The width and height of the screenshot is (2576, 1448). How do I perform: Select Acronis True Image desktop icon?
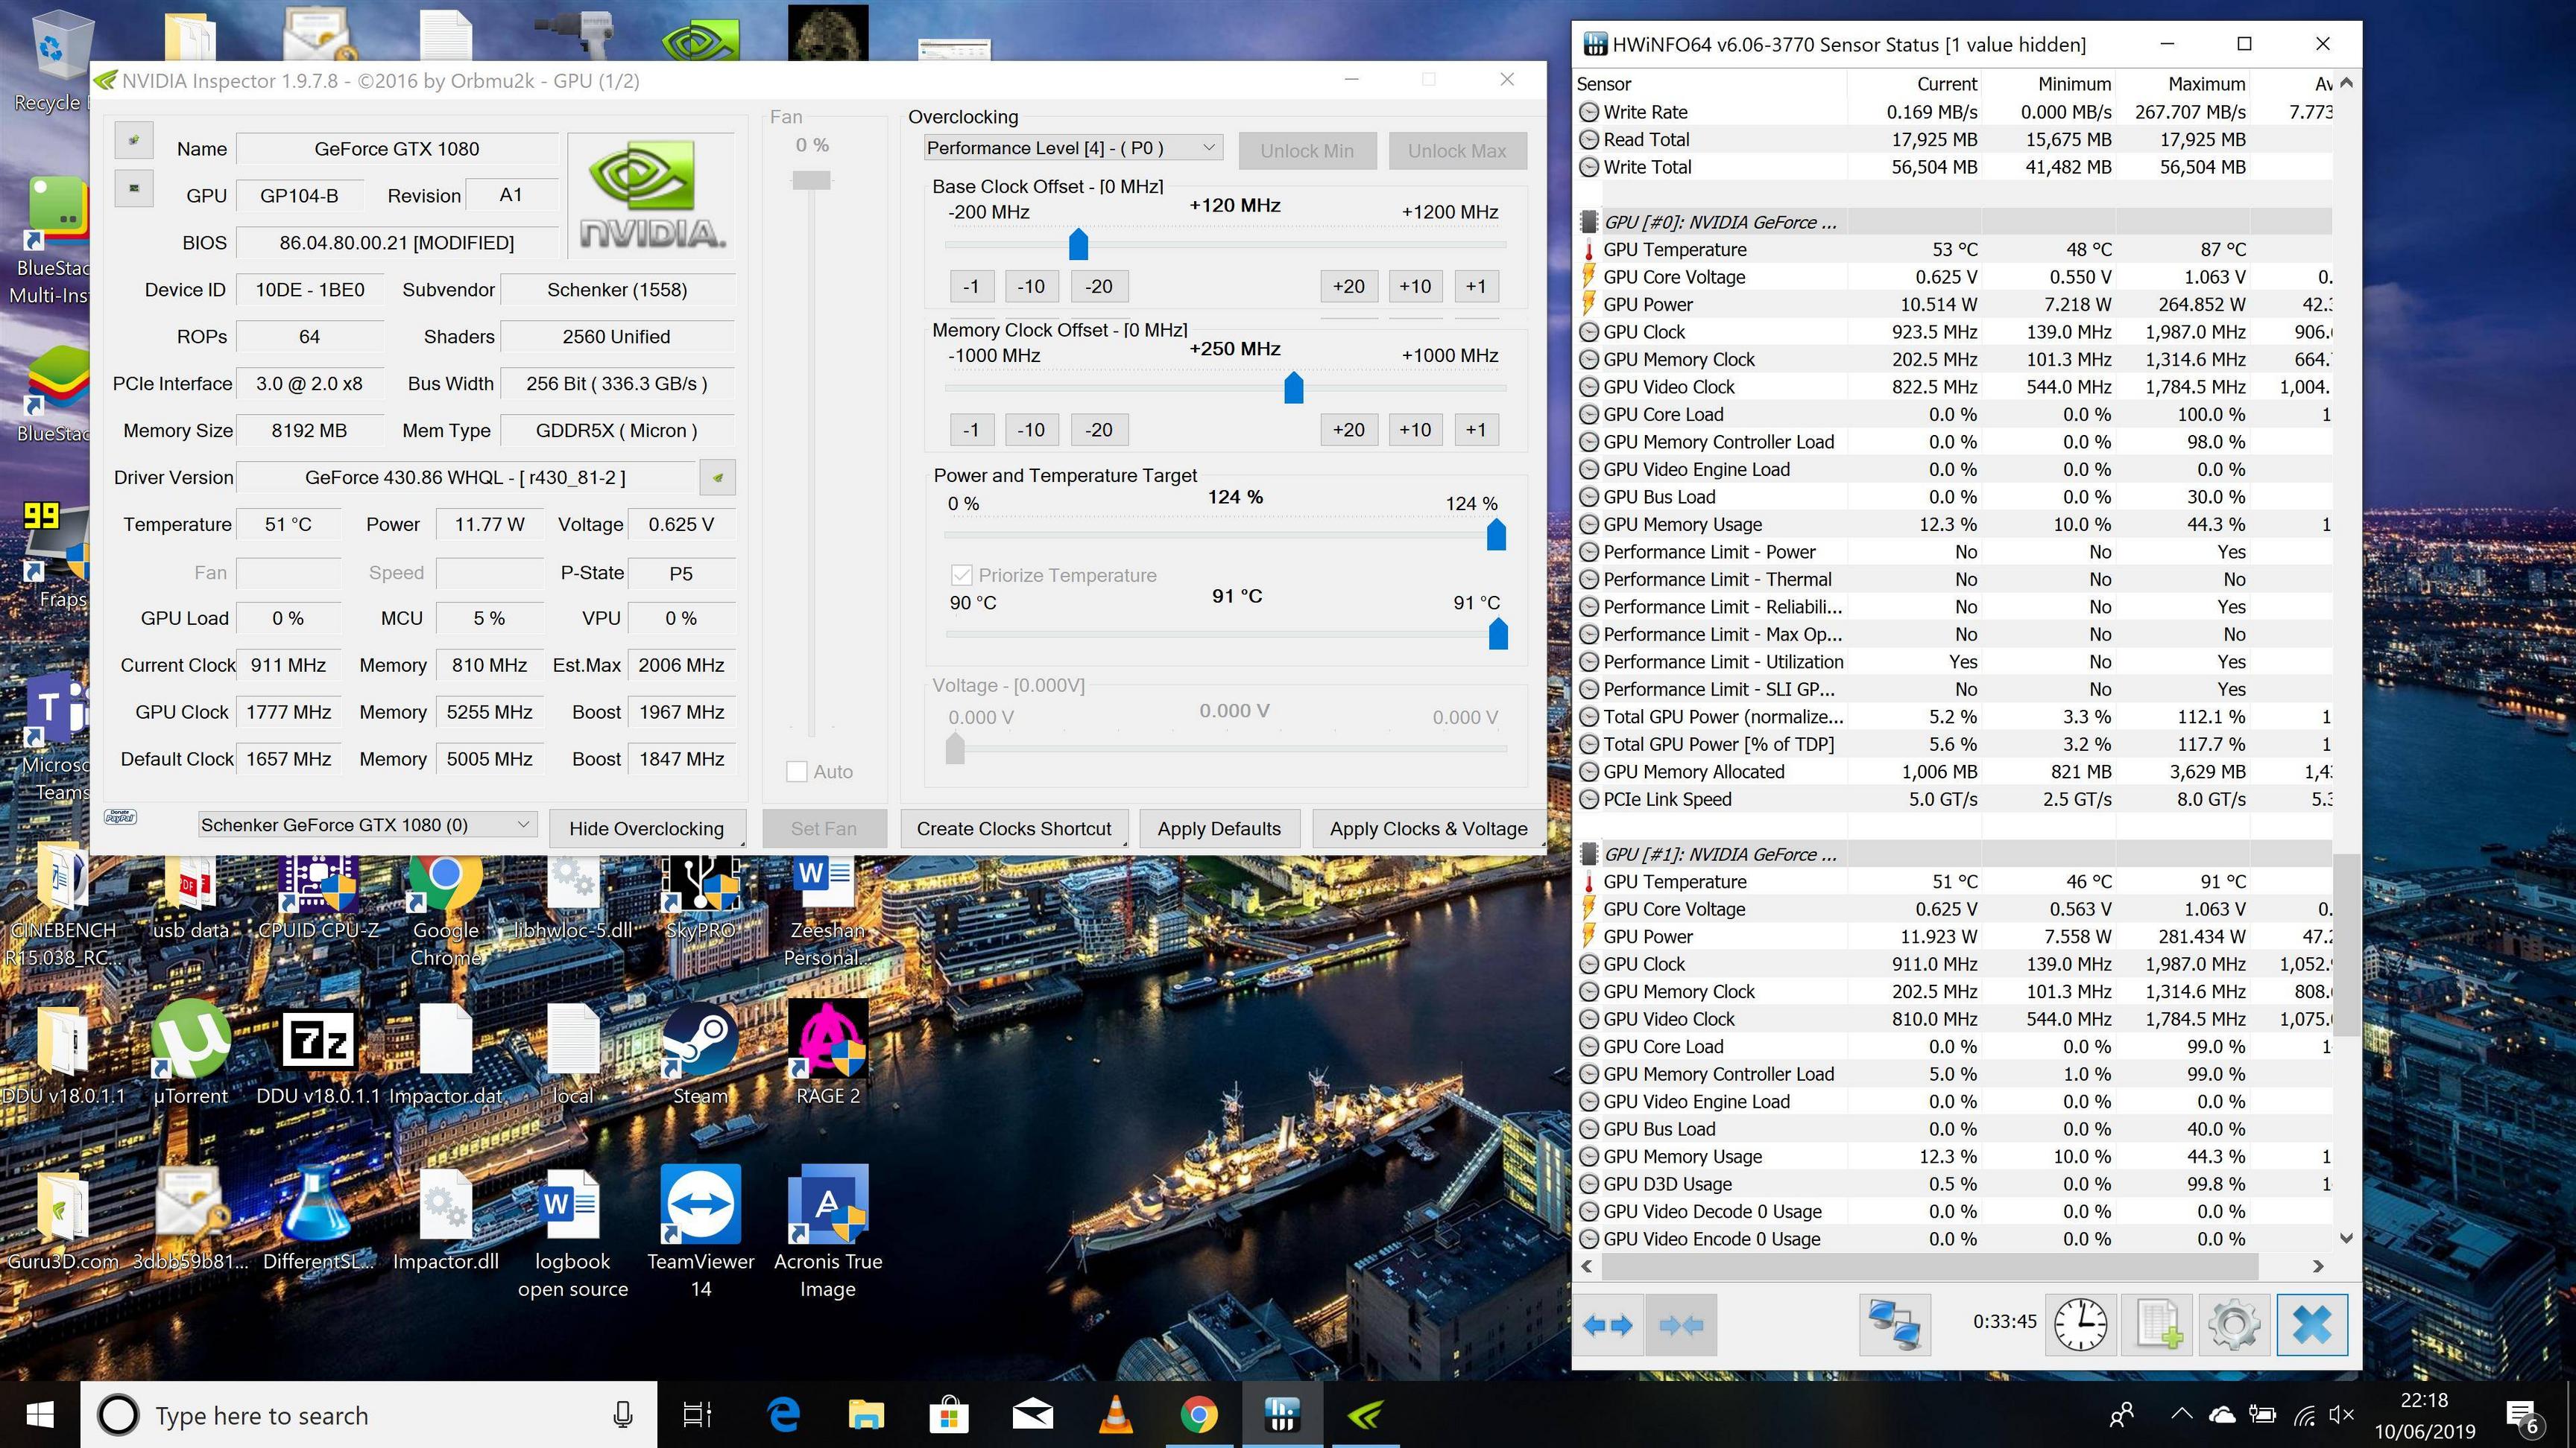828,1231
